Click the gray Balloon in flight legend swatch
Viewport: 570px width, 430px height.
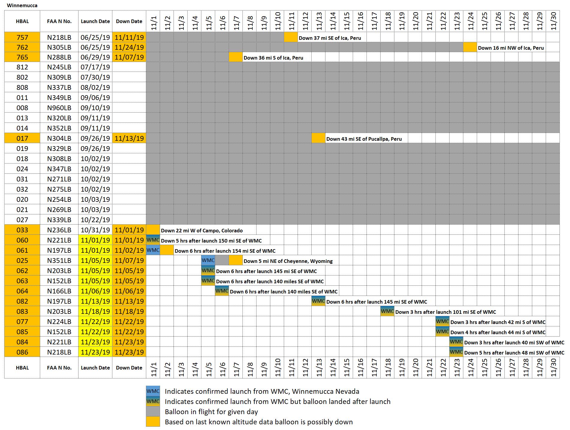[153, 412]
